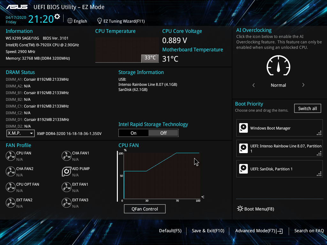Image resolution: width=327 pixels, height=245 pixels.
Task: Click the settings gear next to the clock
Action: coord(57,17)
